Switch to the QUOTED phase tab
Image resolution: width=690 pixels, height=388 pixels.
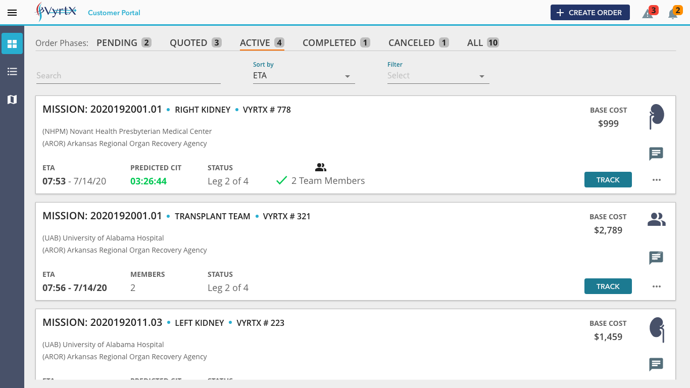[x=195, y=43]
